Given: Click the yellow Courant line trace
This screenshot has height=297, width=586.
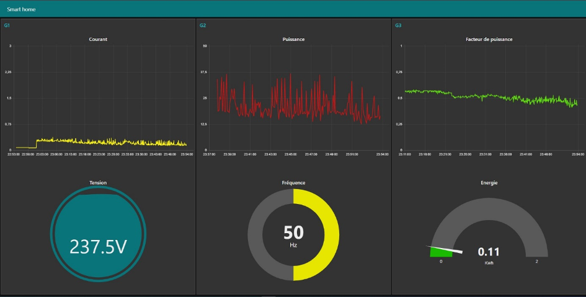Looking at the screenshot, I should click(x=93, y=141).
